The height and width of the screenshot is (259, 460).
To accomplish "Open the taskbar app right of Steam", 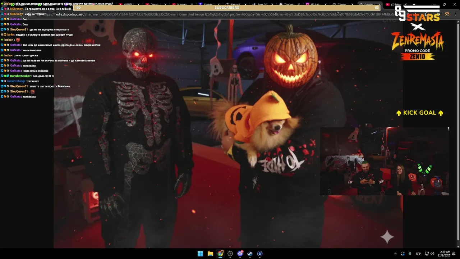I will pos(260,254).
